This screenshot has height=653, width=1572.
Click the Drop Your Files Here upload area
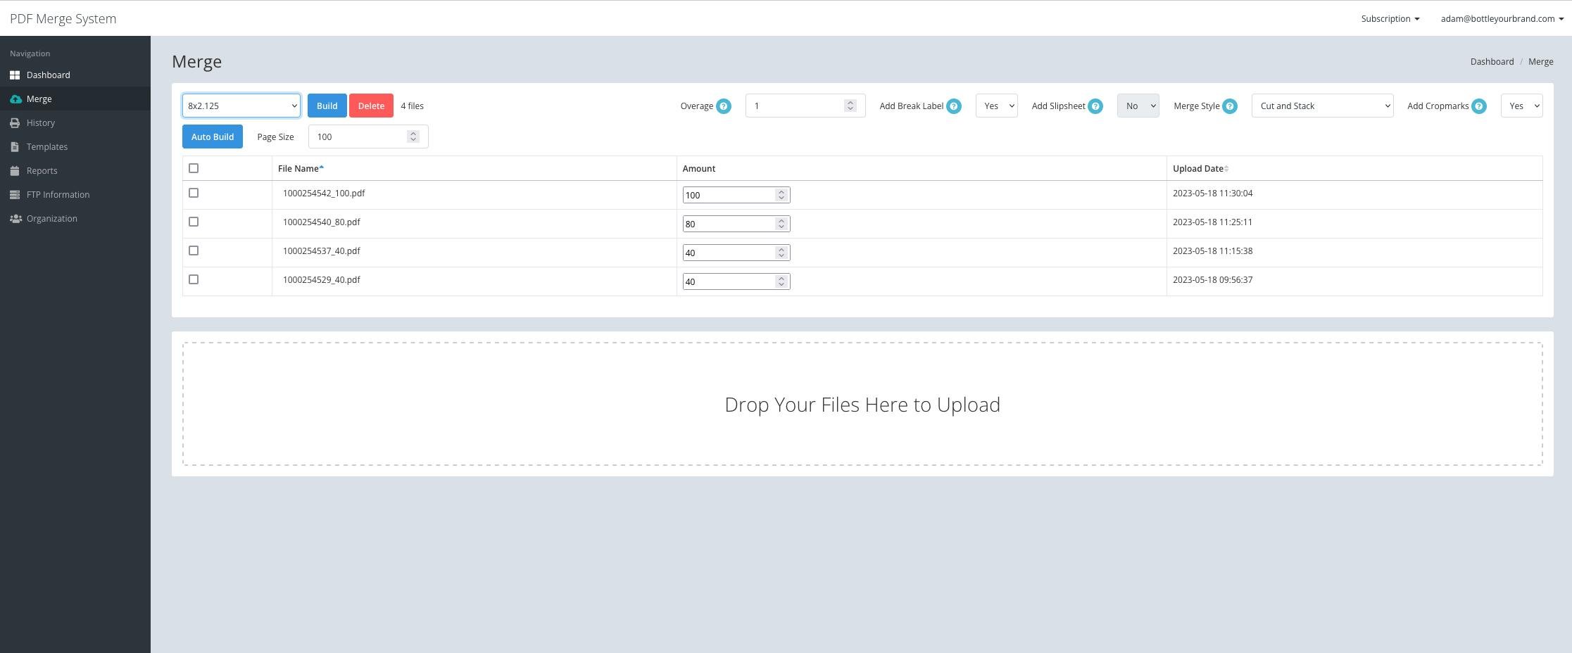click(862, 404)
